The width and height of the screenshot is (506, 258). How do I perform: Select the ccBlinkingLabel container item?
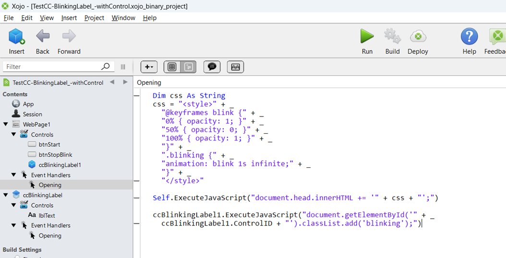(43, 195)
